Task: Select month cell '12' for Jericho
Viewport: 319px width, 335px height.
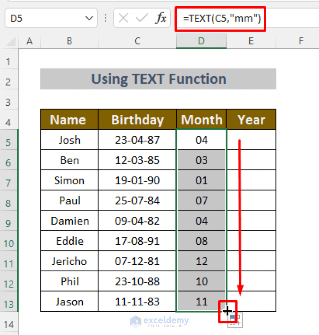Action: [201, 261]
